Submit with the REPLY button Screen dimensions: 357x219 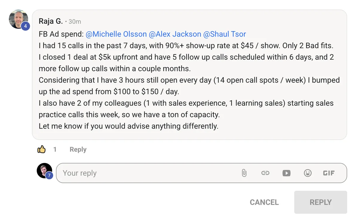click(x=320, y=202)
